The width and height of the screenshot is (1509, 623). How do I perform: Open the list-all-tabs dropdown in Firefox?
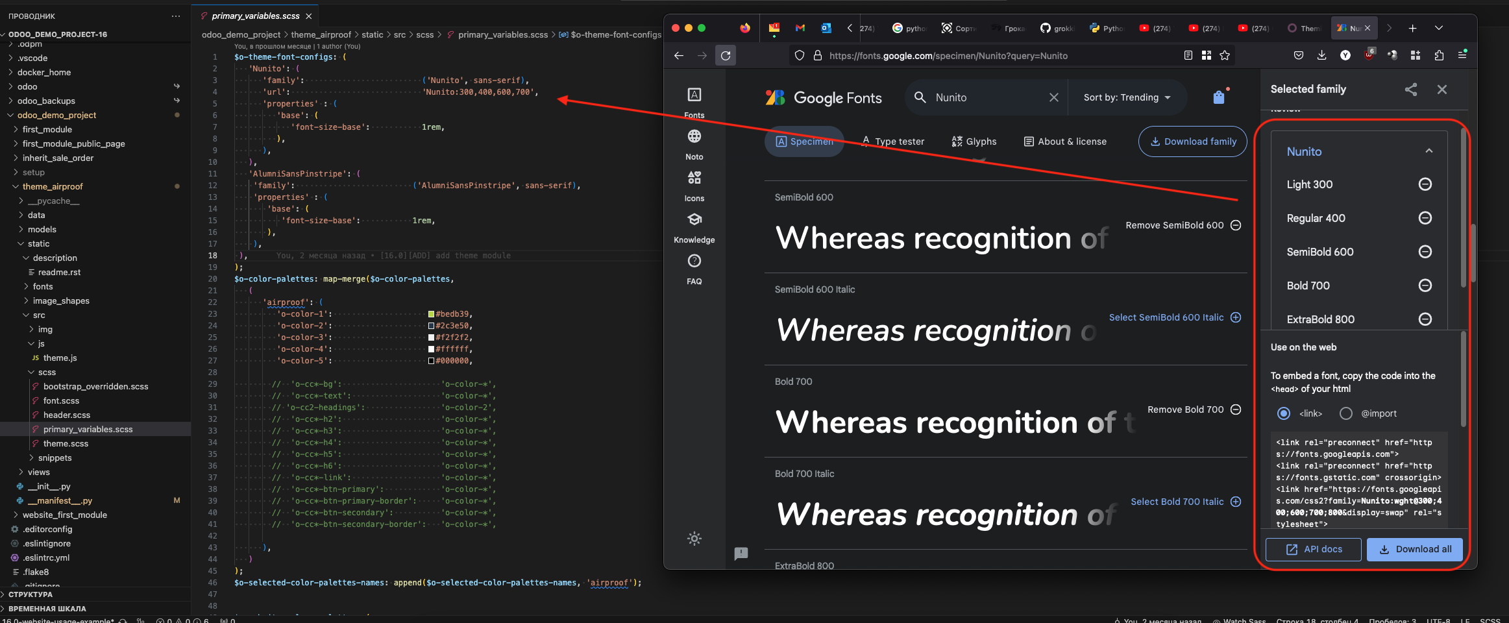[x=1439, y=28]
